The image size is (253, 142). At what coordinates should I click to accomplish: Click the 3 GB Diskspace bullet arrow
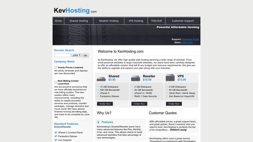pyautogui.click(x=132, y=87)
